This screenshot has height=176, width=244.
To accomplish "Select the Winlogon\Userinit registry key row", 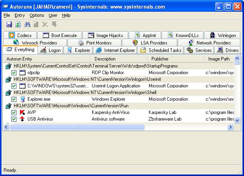I will (118, 79).
